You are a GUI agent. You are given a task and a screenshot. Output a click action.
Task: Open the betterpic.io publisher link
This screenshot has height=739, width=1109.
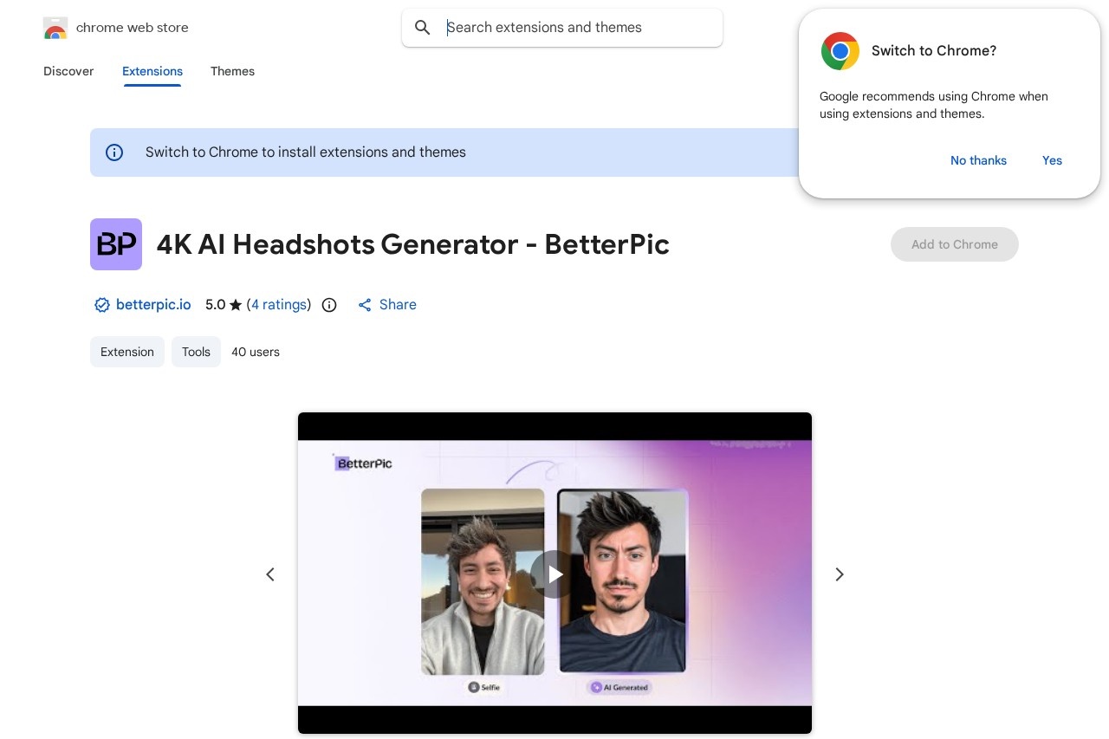(153, 305)
